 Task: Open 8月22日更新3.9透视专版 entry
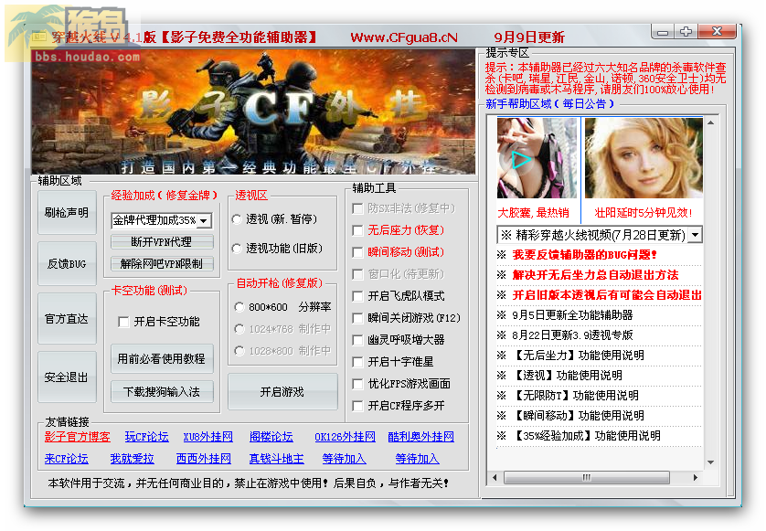click(x=572, y=335)
